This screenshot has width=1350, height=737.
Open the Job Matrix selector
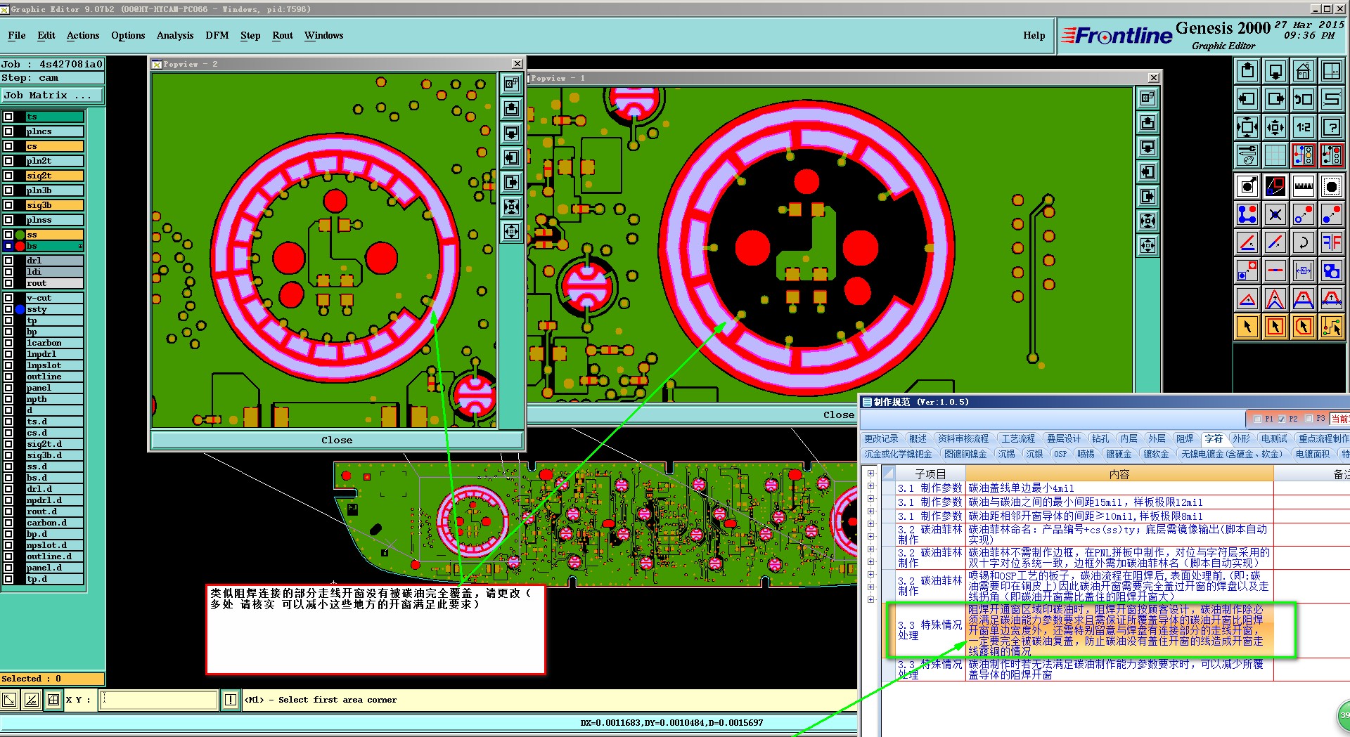[x=52, y=96]
